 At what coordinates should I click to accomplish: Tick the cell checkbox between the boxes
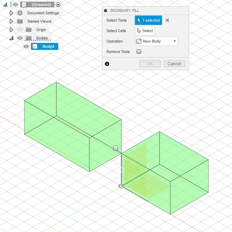point(115,148)
